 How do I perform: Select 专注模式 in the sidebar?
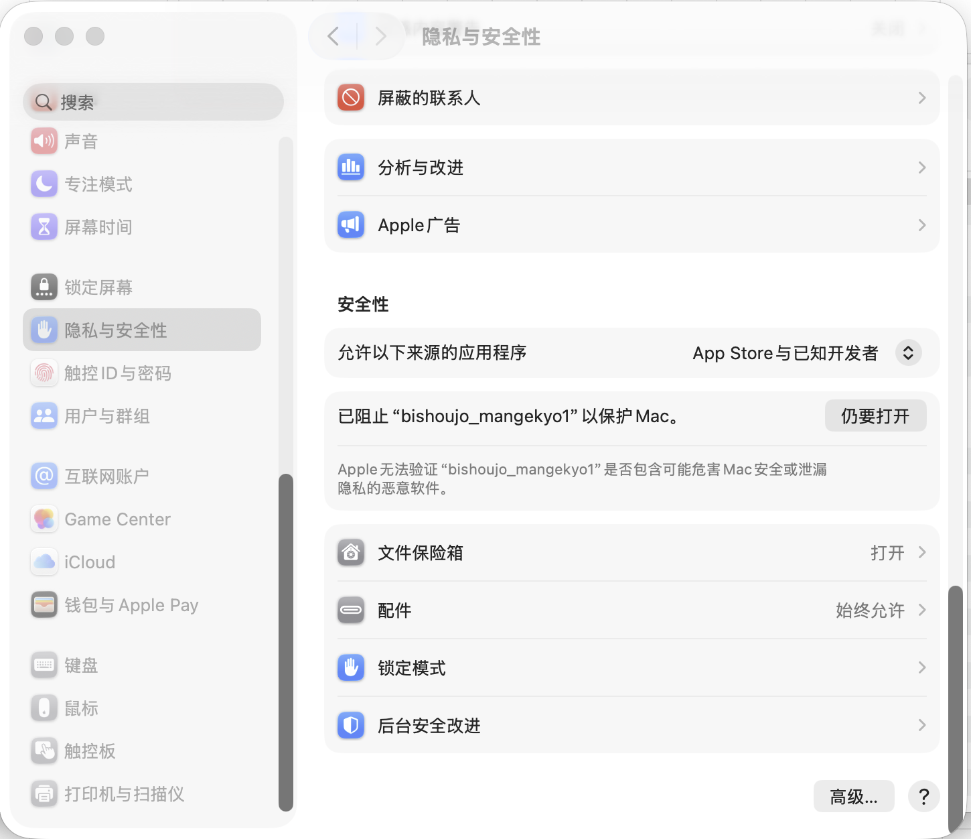(98, 184)
